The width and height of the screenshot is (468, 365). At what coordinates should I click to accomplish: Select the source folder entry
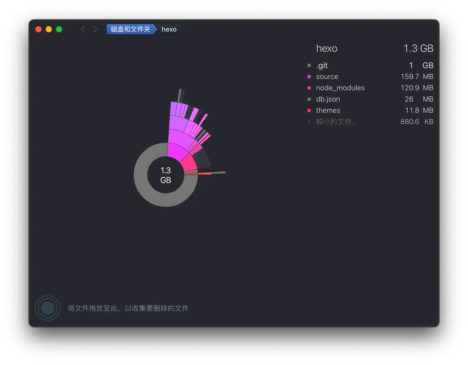tap(327, 77)
